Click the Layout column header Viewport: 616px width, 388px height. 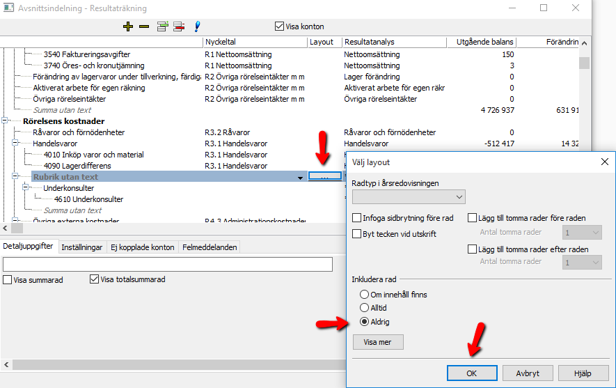pos(324,42)
